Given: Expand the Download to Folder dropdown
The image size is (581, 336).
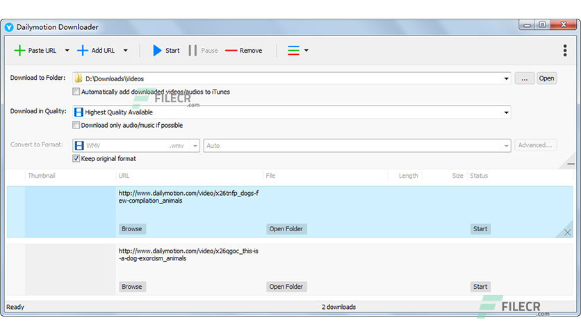Looking at the screenshot, I should point(506,78).
